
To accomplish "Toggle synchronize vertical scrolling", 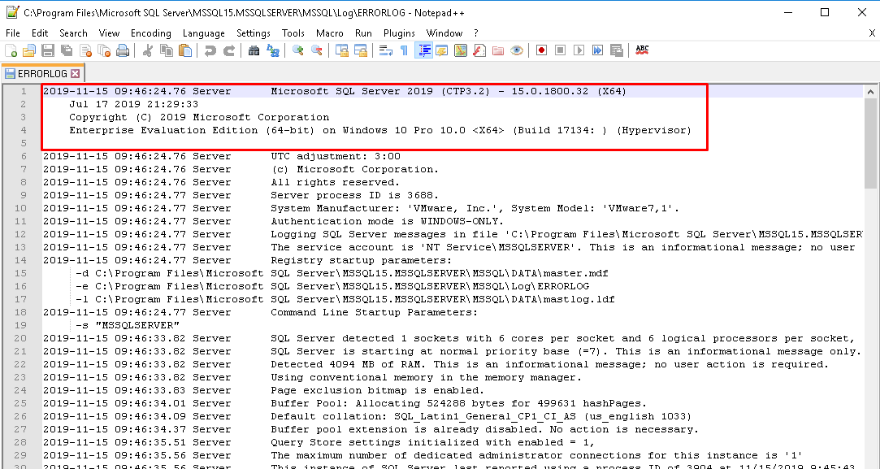I will 343,50.
